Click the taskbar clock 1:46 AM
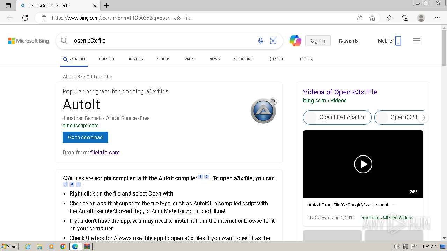447x251 pixels. click(429, 246)
